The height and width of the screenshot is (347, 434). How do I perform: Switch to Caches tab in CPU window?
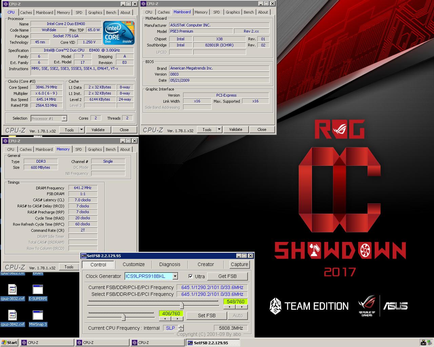tap(26, 13)
